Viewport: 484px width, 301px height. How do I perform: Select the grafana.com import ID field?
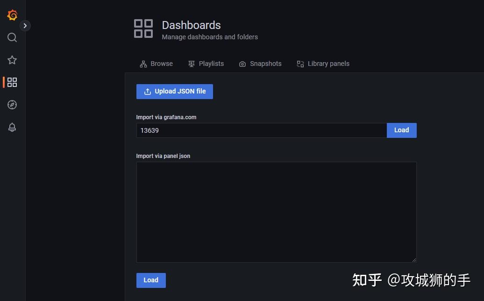pos(262,130)
